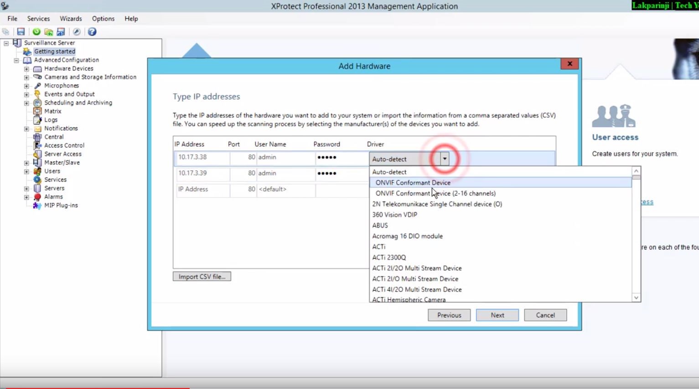Image resolution: width=699 pixels, height=389 pixels.
Task: Click the Alarms red siren icon
Action: (37, 197)
